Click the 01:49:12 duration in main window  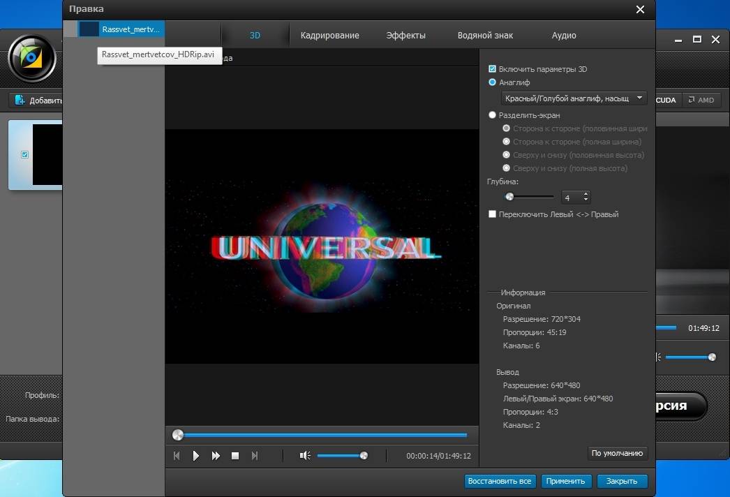point(703,328)
